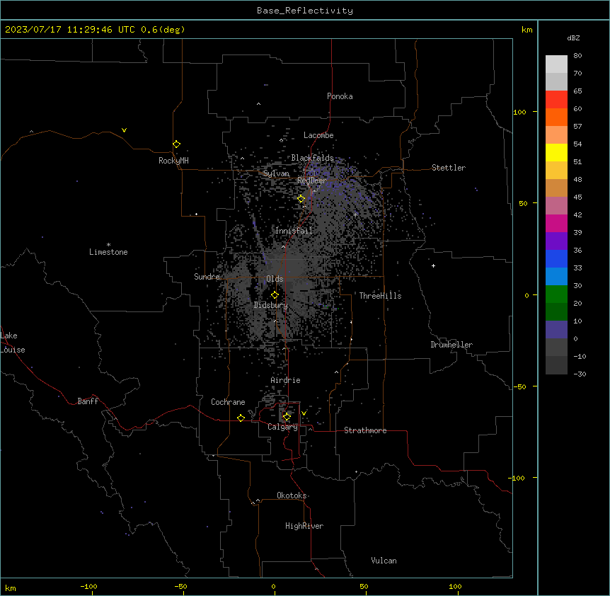Click the red 60-65 dBZ legend swatch
This screenshot has height=596, width=610.
pyautogui.click(x=556, y=99)
